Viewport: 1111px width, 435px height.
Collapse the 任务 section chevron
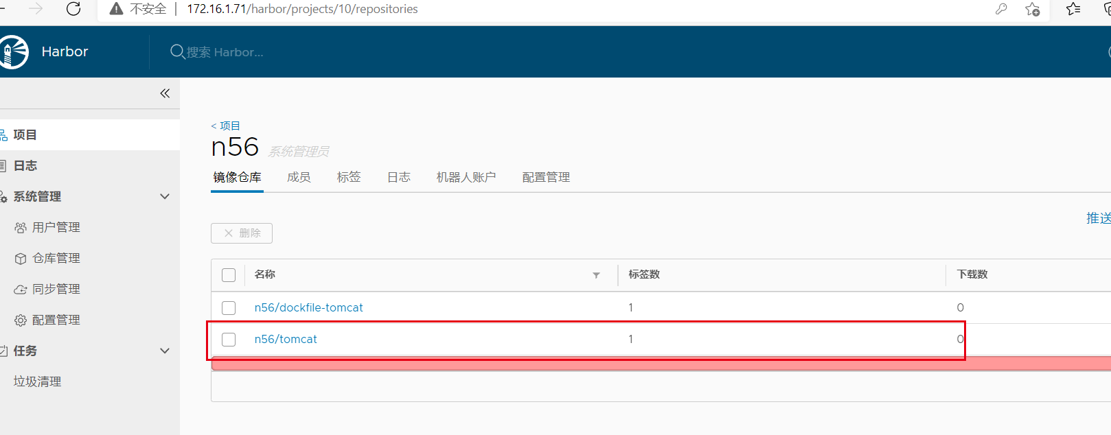[165, 351]
